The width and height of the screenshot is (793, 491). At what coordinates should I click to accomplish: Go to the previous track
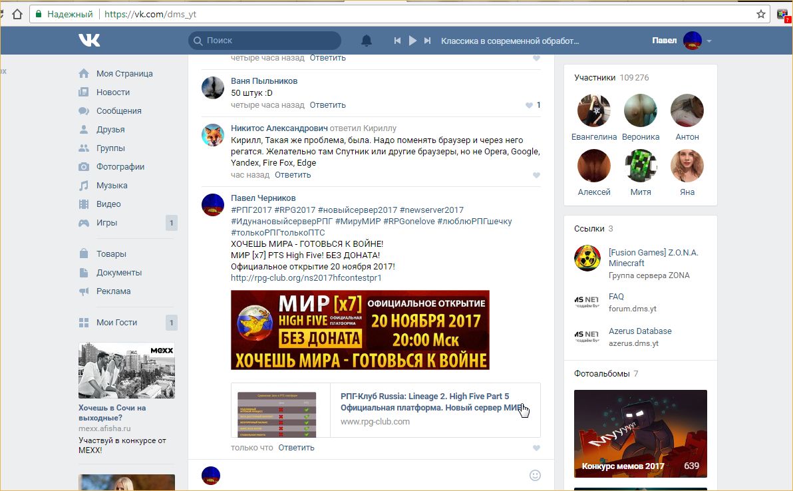(397, 41)
